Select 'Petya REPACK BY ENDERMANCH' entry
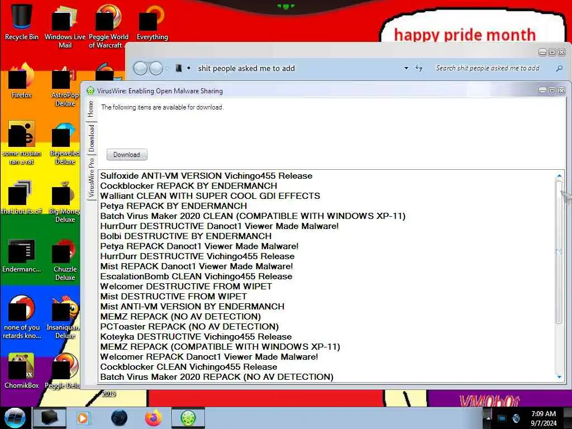 [x=174, y=206]
